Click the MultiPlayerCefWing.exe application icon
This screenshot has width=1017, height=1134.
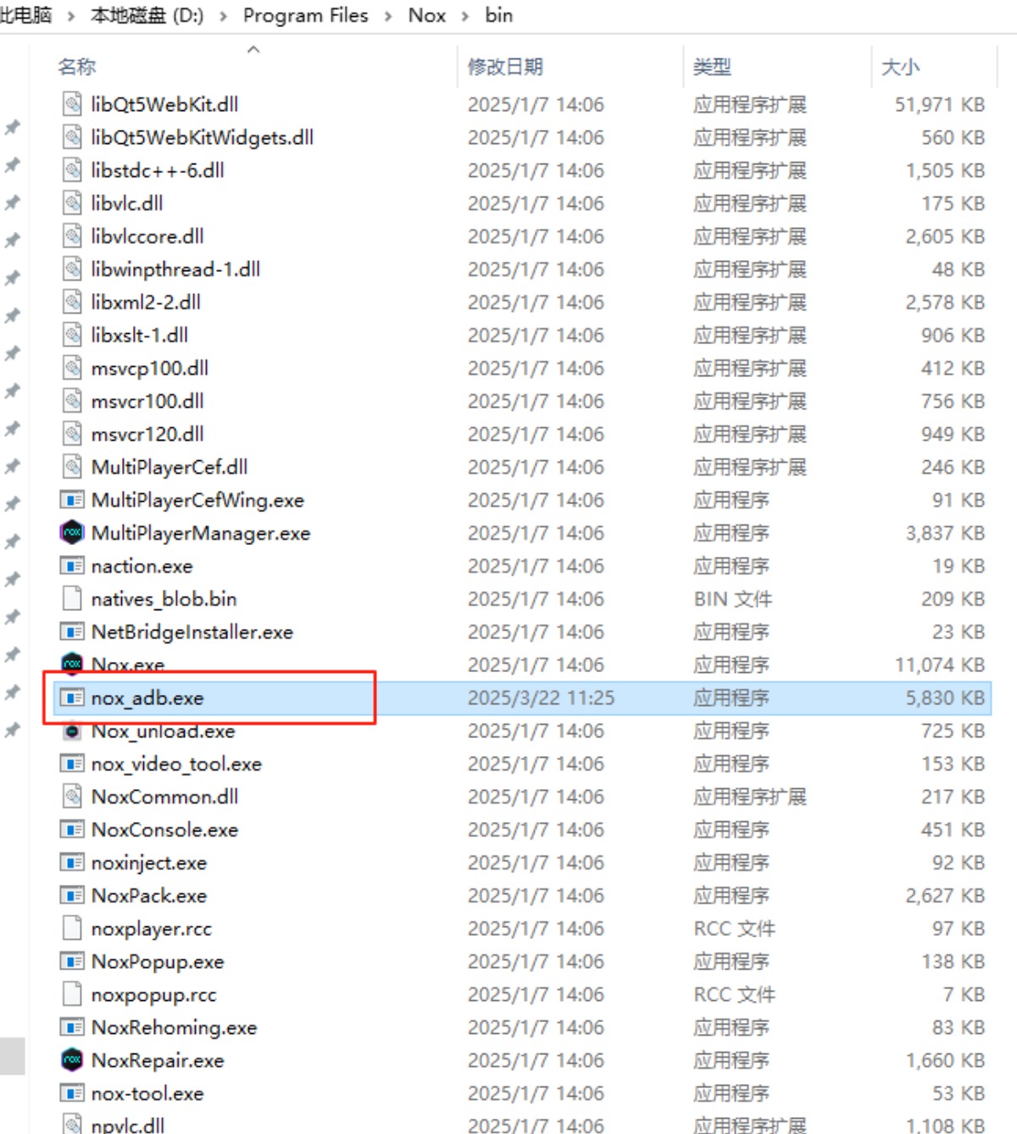click(73, 501)
